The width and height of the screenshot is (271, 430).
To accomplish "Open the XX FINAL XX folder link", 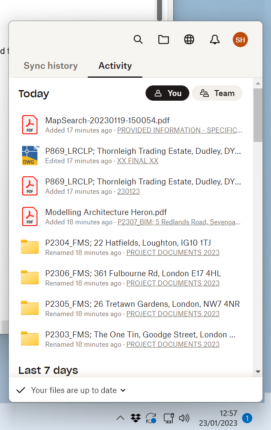I will click(x=137, y=161).
